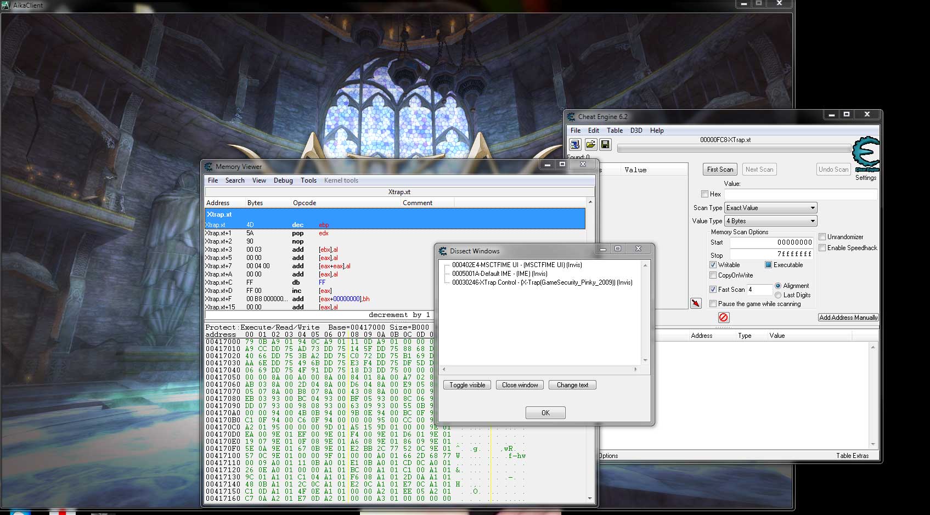Click OK in Dissect Windows
Image resolution: width=930 pixels, height=515 pixels.
pyautogui.click(x=545, y=412)
